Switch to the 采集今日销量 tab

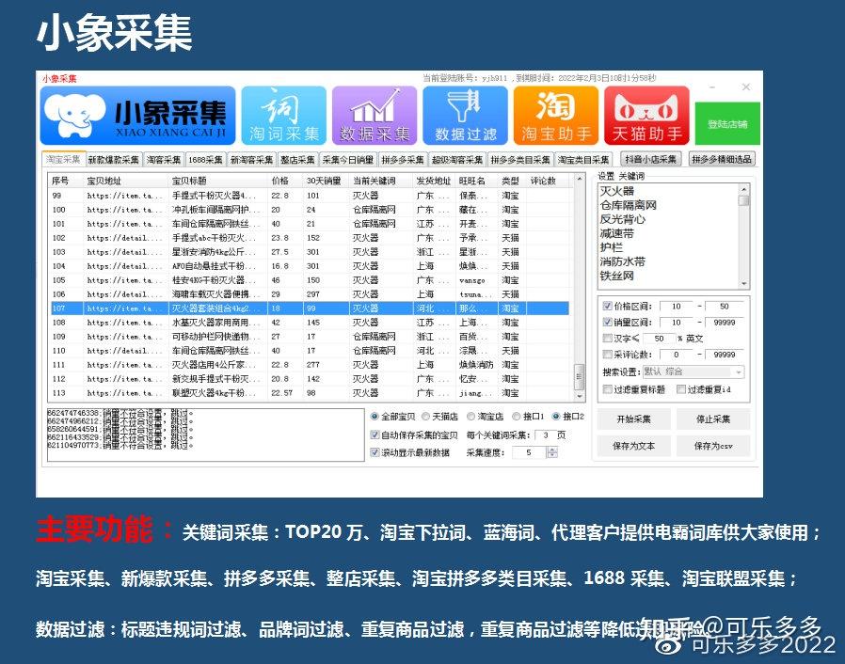[348, 160]
